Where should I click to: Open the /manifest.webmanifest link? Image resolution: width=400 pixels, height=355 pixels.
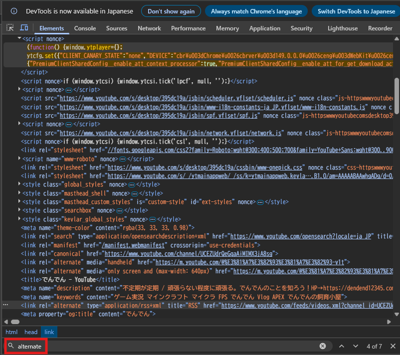coord(133,245)
